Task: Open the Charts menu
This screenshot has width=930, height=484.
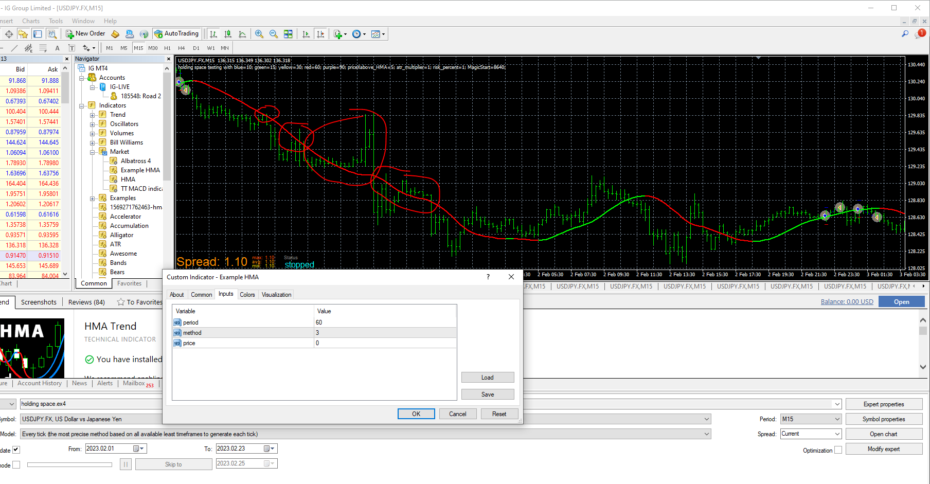Action: pos(31,21)
